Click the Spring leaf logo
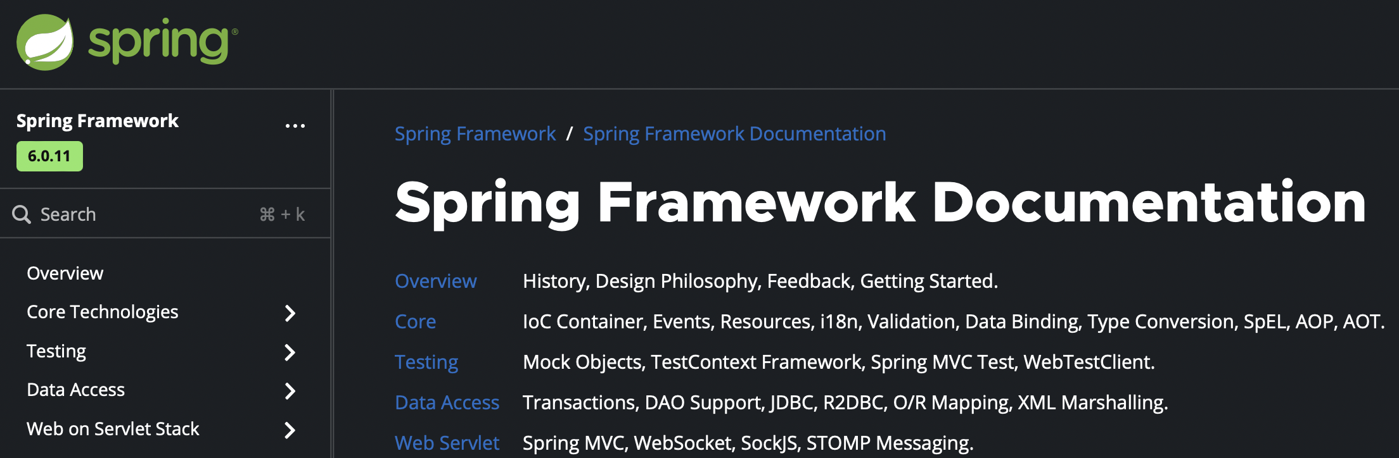Image resolution: width=1399 pixels, height=458 pixels. 45,42
